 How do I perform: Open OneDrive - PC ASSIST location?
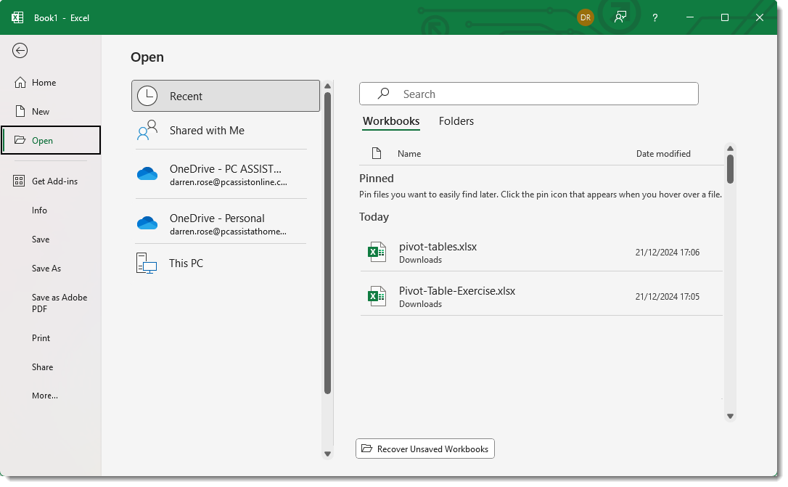226,174
